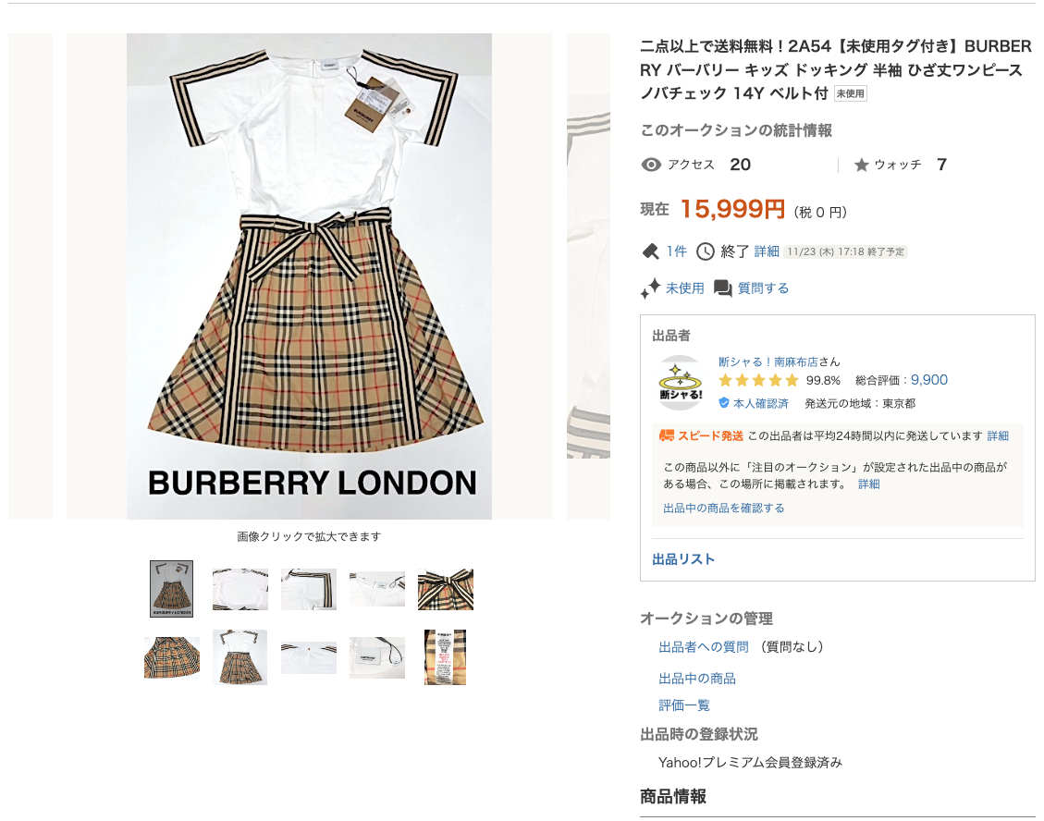The height and width of the screenshot is (821, 1044).
Task: Click the speed delivery truck icon
Action: [667, 435]
